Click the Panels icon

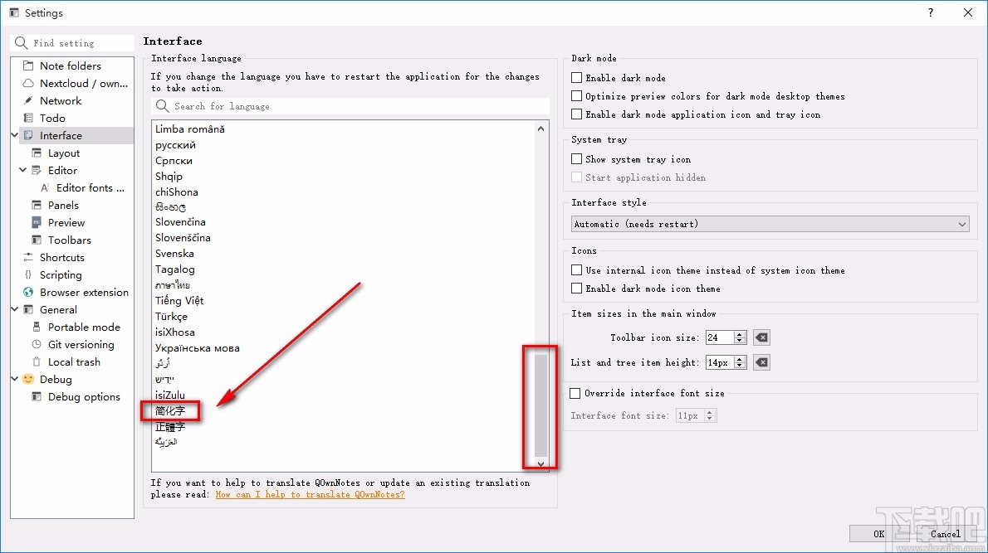click(37, 205)
